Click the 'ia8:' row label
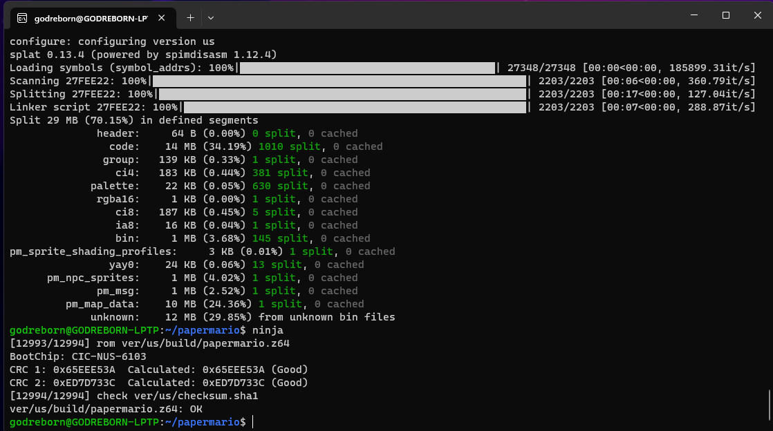This screenshot has width=773, height=431. click(127, 225)
